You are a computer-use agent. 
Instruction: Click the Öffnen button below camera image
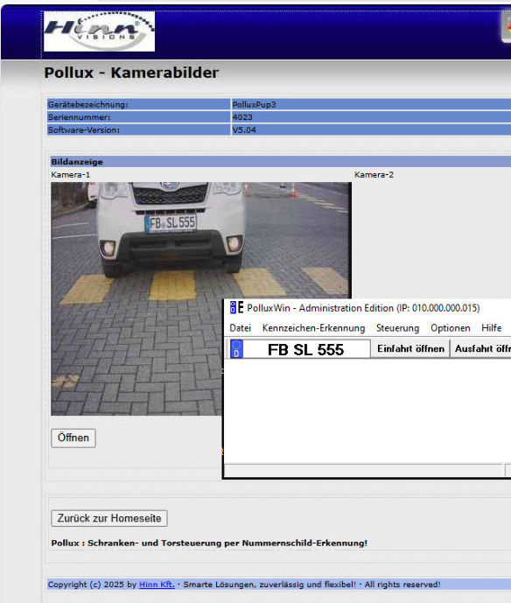[x=73, y=438]
